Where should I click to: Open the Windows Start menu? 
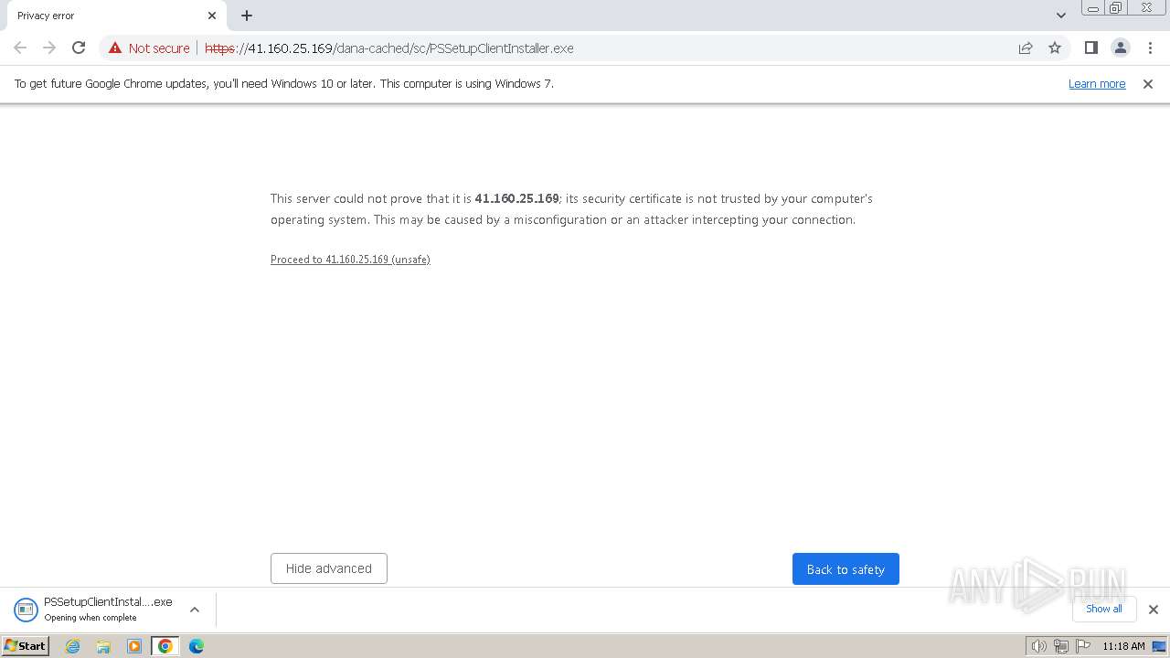click(x=25, y=645)
